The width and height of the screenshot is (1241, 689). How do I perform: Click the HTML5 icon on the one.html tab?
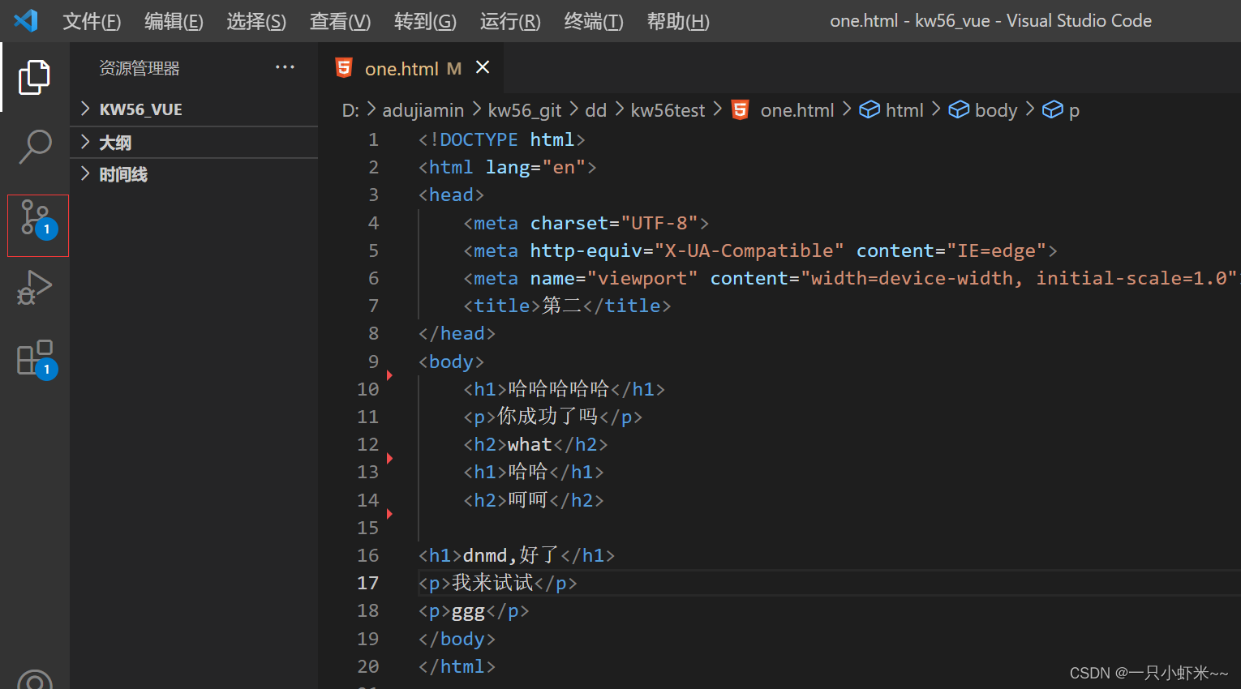coord(344,68)
